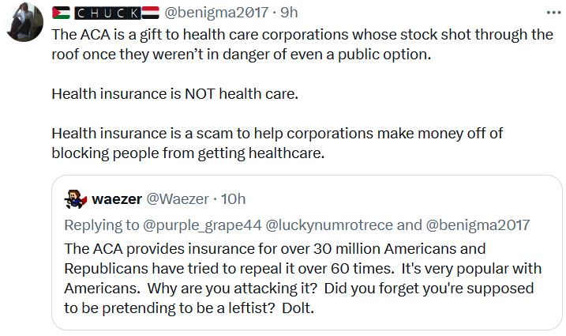This screenshot has height=336, width=566.
Task: Open @luckynumrotrece mention in reply line
Action: coord(329,225)
